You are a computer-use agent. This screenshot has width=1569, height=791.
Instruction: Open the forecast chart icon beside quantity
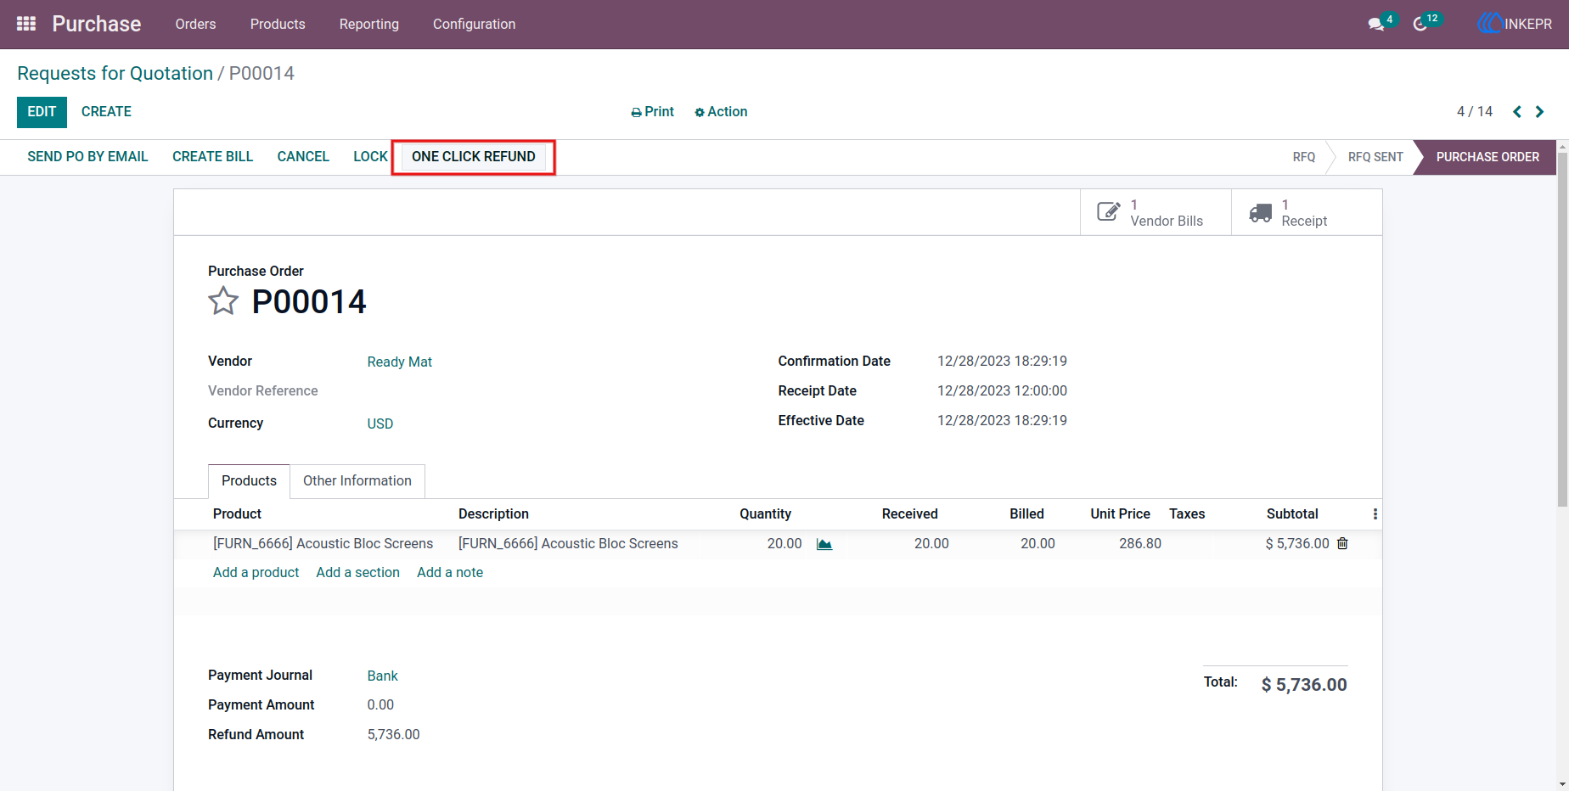coord(824,544)
